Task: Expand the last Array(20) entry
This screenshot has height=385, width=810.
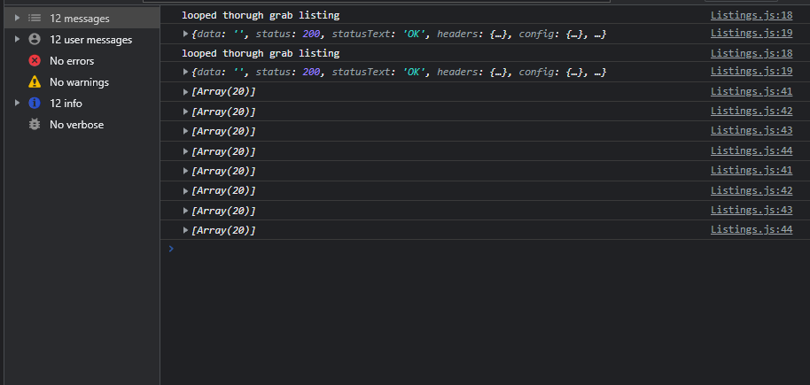Action: tap(186, 230)
